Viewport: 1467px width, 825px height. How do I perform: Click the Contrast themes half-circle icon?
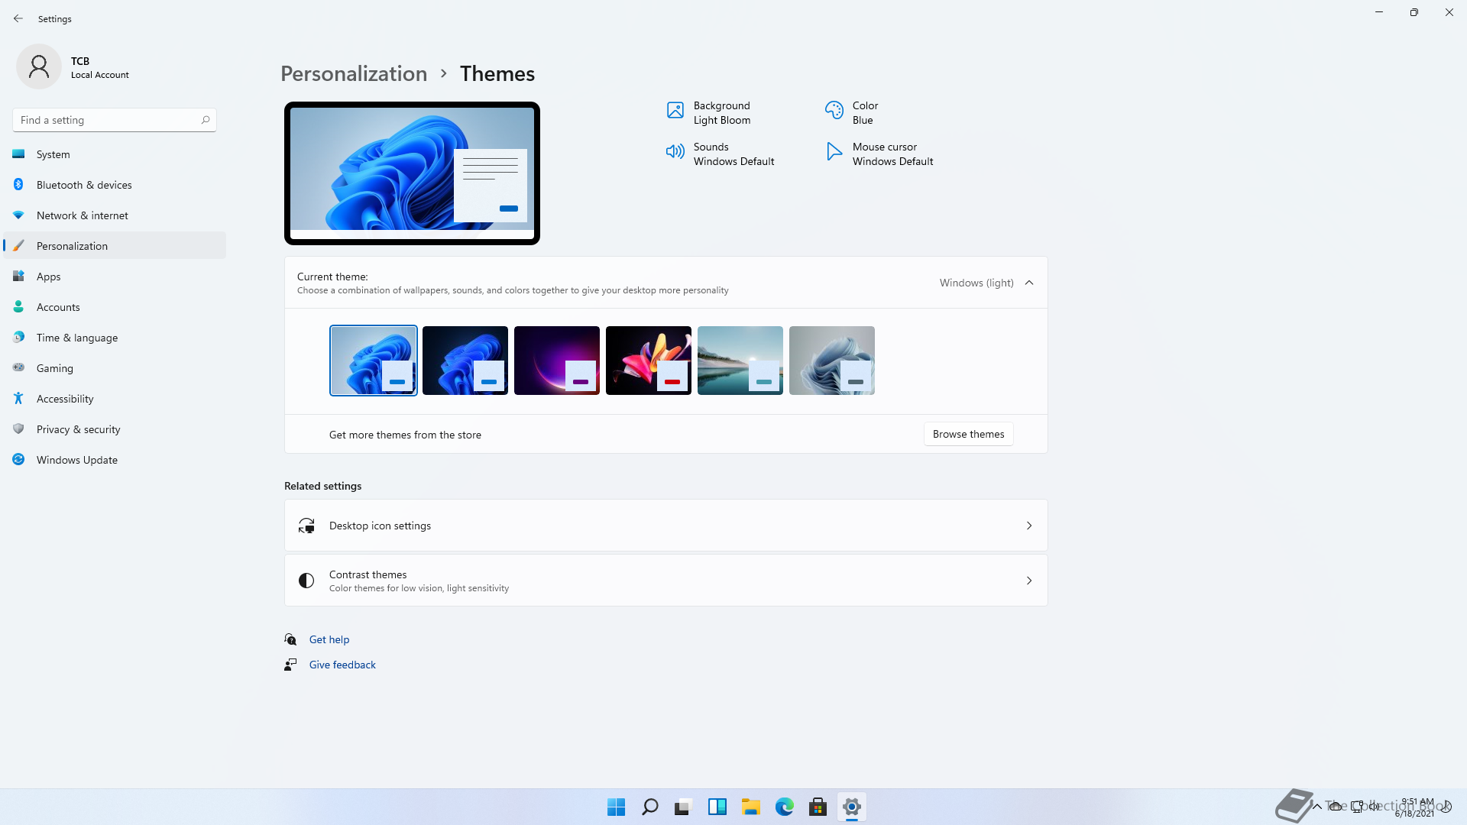click(x=306, y=581)
